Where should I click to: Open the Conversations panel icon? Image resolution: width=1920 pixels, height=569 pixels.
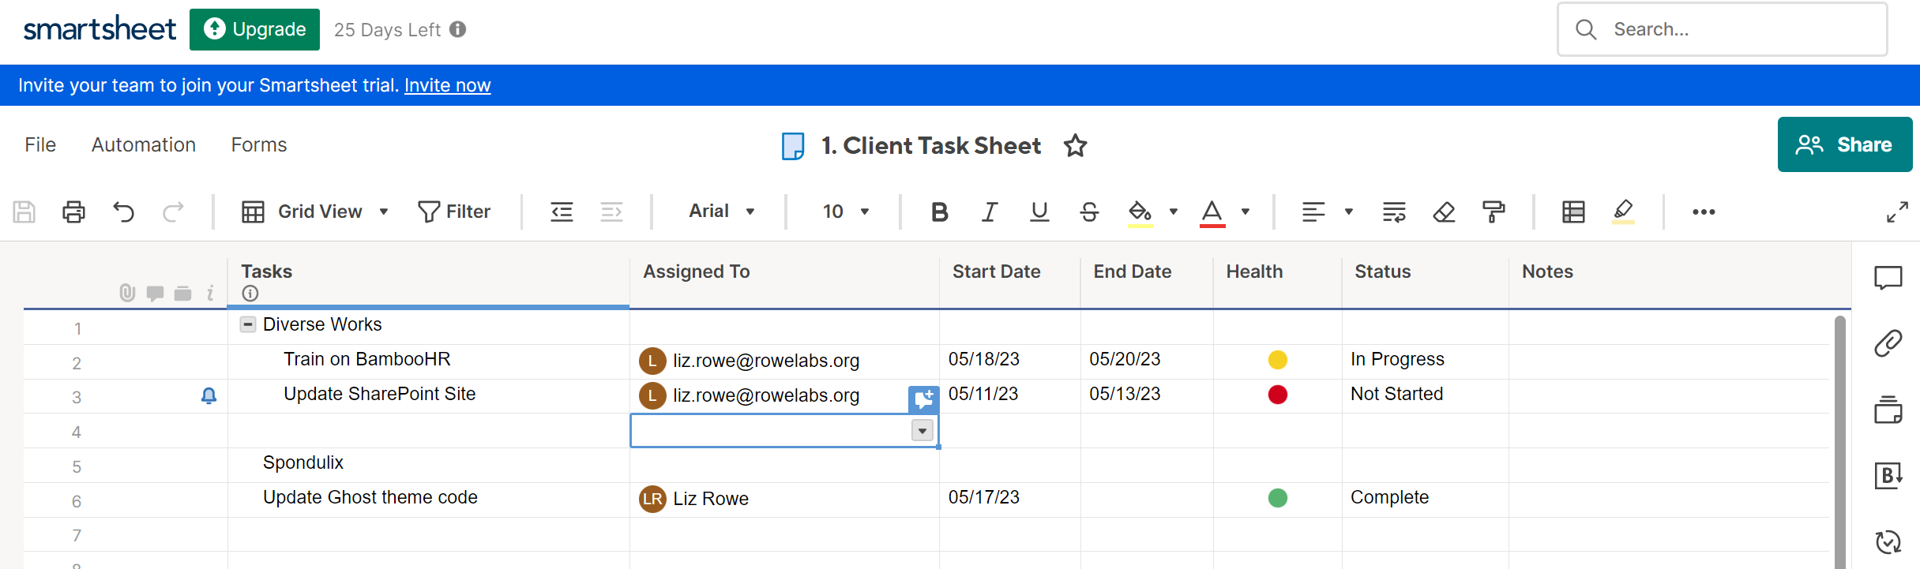(x=1888, y=278)
